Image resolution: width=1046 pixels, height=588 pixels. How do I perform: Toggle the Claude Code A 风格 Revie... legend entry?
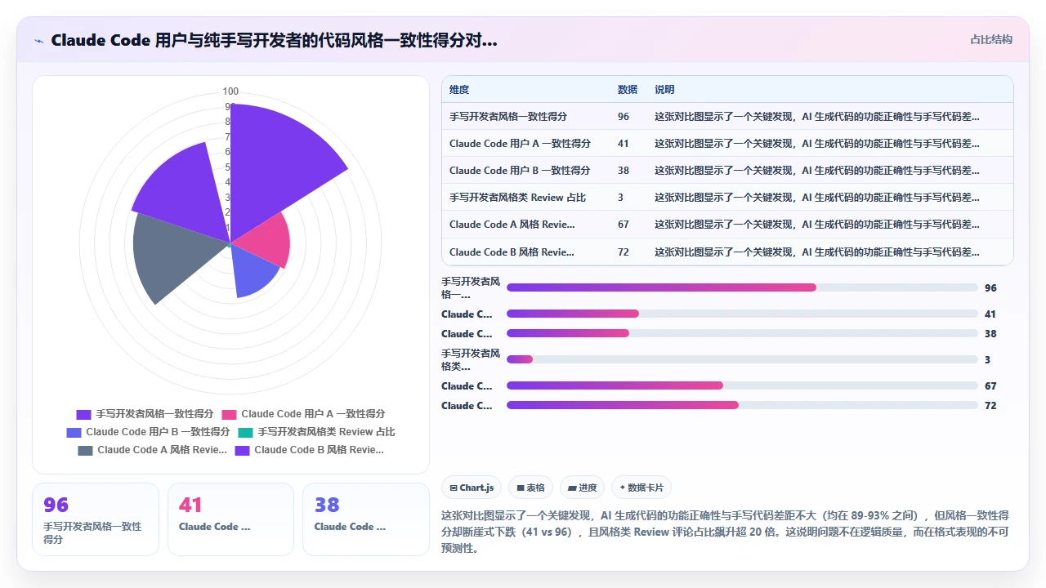click(x=153, y=450)
